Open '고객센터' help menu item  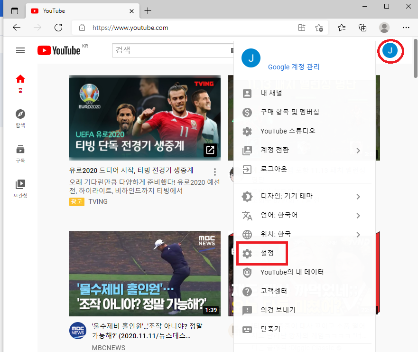(x=305, y=291)
